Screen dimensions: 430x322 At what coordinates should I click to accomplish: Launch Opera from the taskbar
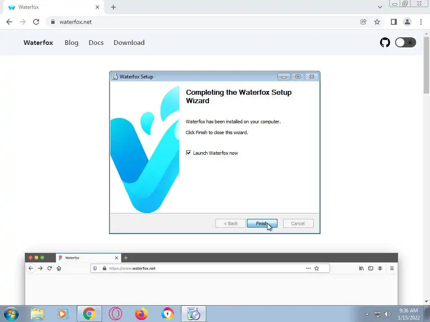click(x=115, y=314)
